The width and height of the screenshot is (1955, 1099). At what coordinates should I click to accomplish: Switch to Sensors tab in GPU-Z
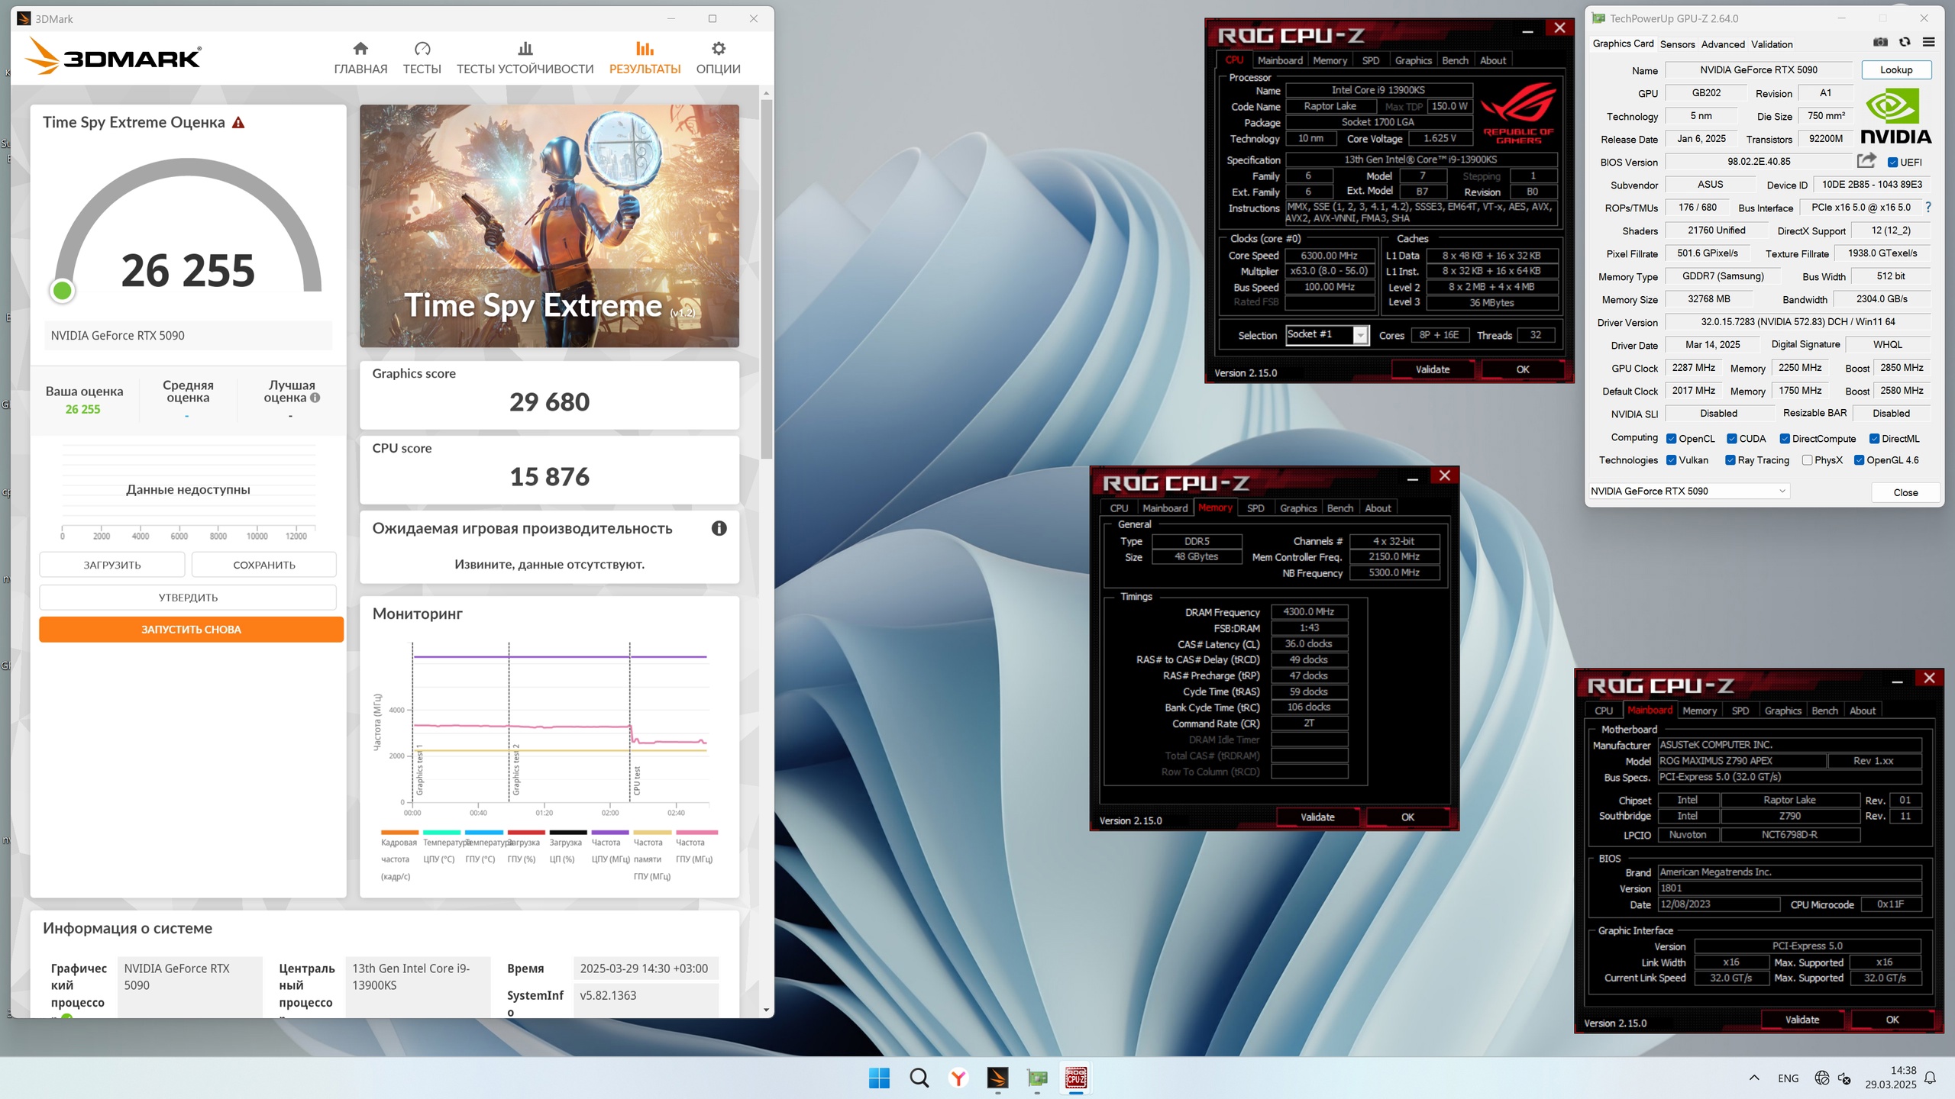tap(1677, 44)
